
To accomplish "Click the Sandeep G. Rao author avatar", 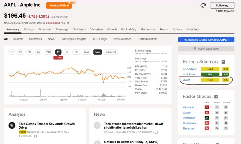I will (x=12, y=125).
